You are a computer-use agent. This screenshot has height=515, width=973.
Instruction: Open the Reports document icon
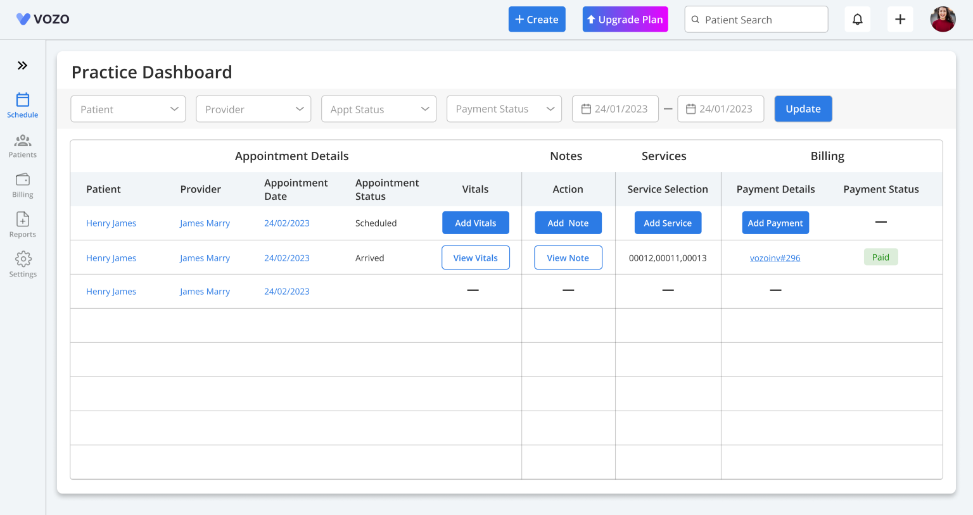pyautogui.click(x=23, y=219)
